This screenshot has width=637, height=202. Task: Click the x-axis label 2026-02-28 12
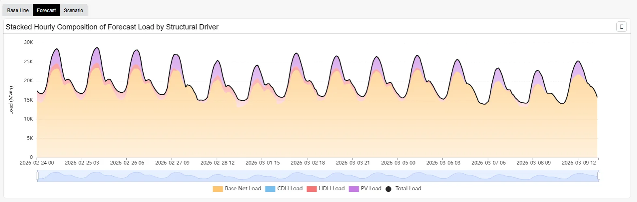pos(217,163)
